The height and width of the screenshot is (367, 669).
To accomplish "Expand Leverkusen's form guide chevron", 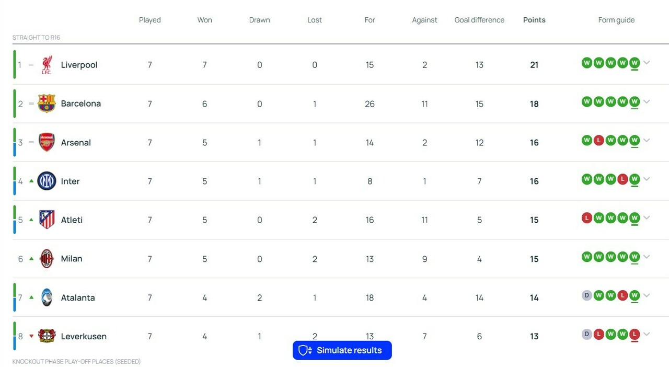I will click(x=647, y=334).
